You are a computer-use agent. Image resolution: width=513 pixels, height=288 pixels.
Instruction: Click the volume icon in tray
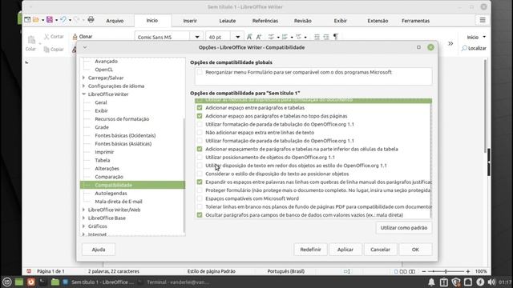click(491, 282)
